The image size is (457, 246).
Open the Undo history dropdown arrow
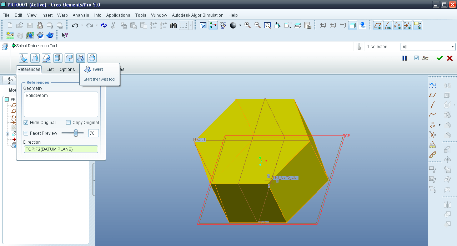click(x=82, y=25)
